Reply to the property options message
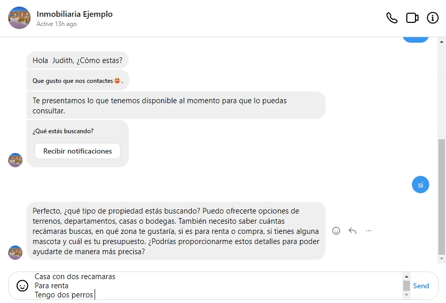Image resolution: width=446 pixels, height=303 pixels. pyautogui.click(x=352, y=230)
